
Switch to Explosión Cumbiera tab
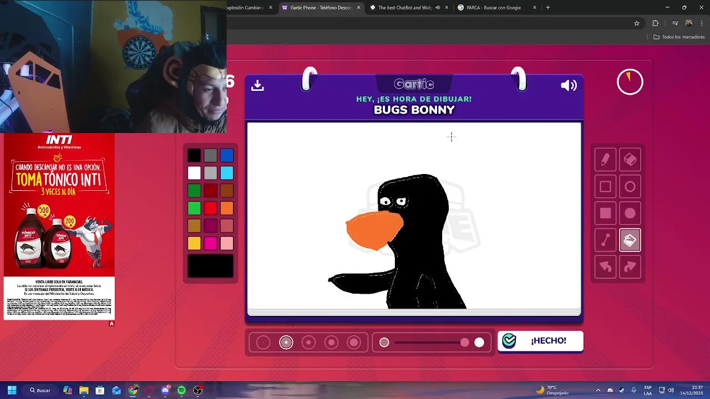point(245,8)
